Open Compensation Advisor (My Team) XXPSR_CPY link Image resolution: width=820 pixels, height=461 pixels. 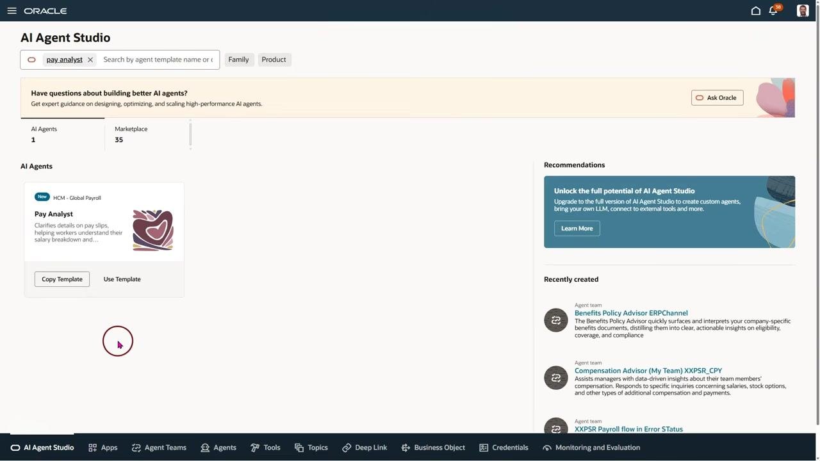click(648, 371)
